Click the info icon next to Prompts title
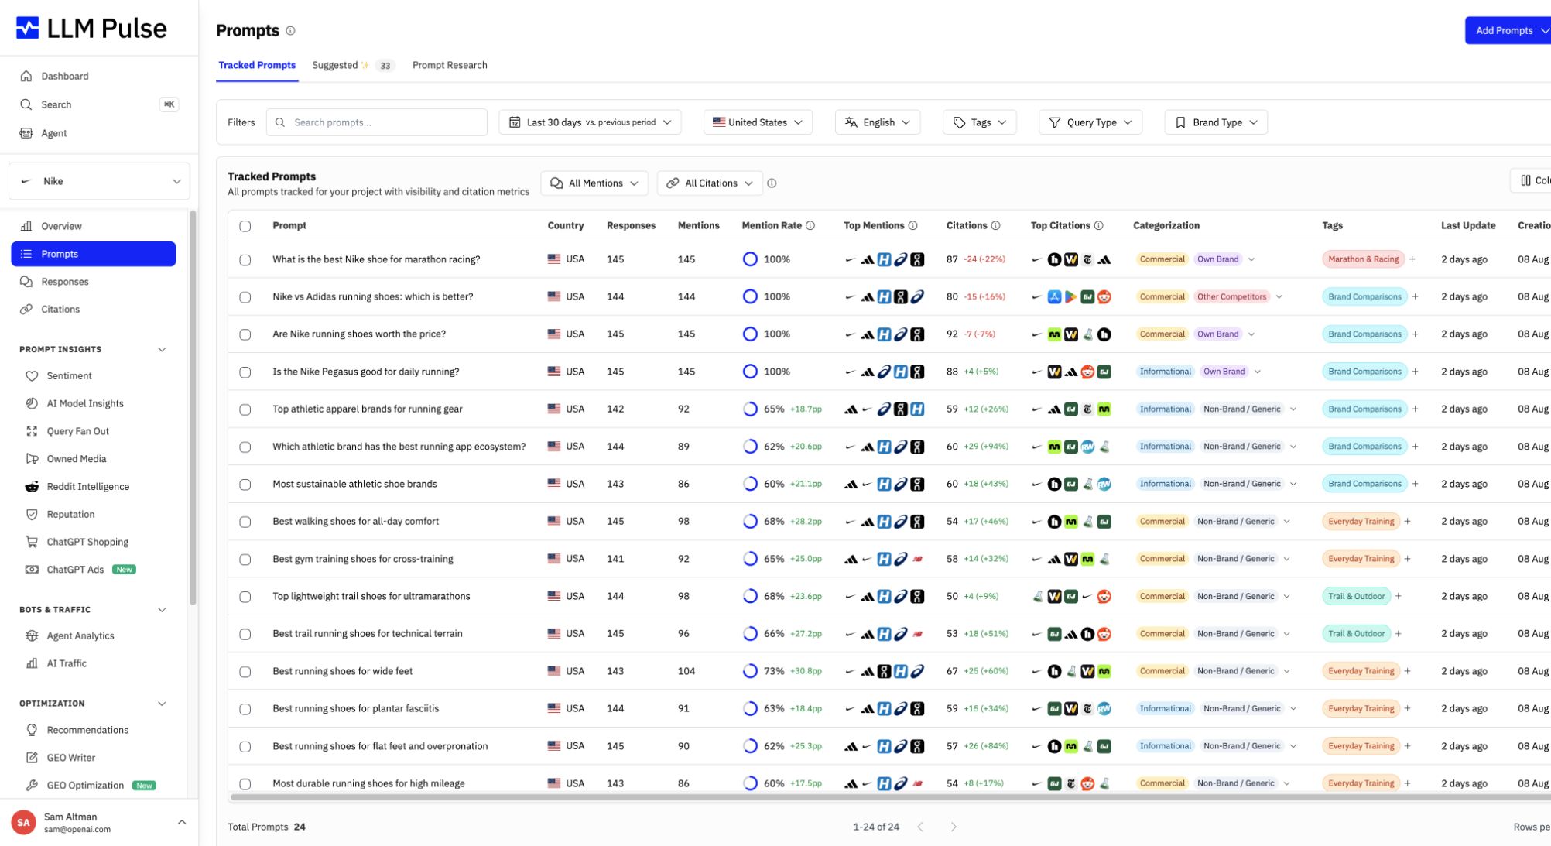The height and width of the screenshot is (846, 1551). point(290,31)
